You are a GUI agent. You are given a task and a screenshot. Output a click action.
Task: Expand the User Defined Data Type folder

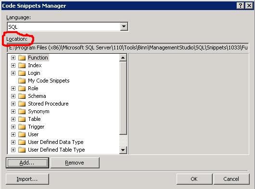(13, 142)
